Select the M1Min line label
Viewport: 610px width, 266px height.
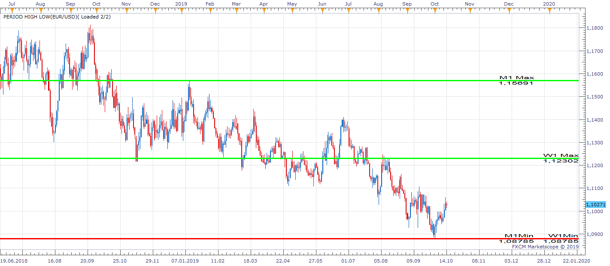coord(519,236)
